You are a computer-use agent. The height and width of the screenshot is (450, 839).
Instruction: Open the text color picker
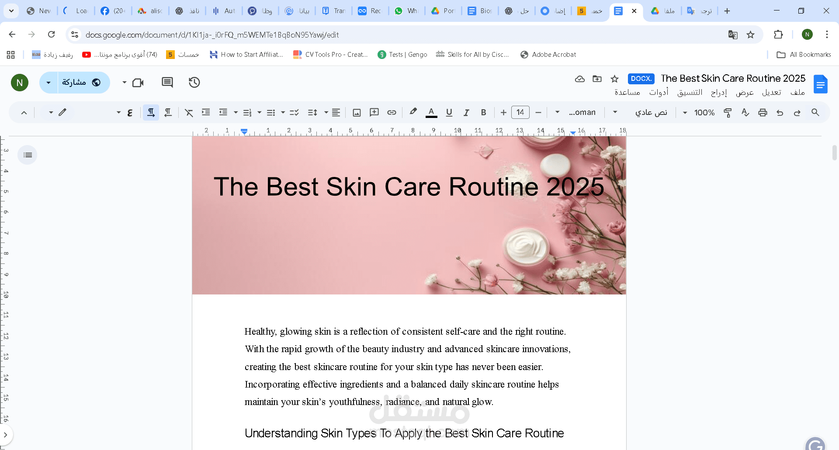[431, 112]
